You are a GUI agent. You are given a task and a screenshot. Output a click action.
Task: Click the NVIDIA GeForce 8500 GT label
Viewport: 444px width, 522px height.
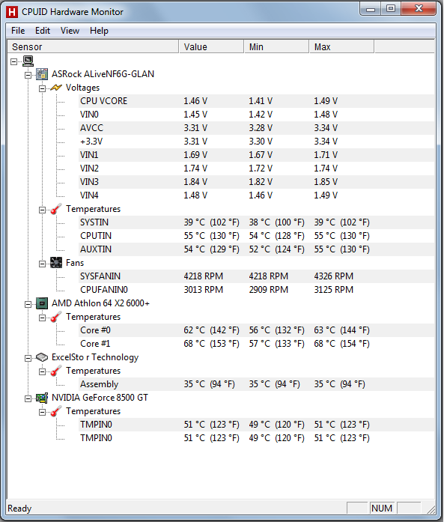click(100, 398)
